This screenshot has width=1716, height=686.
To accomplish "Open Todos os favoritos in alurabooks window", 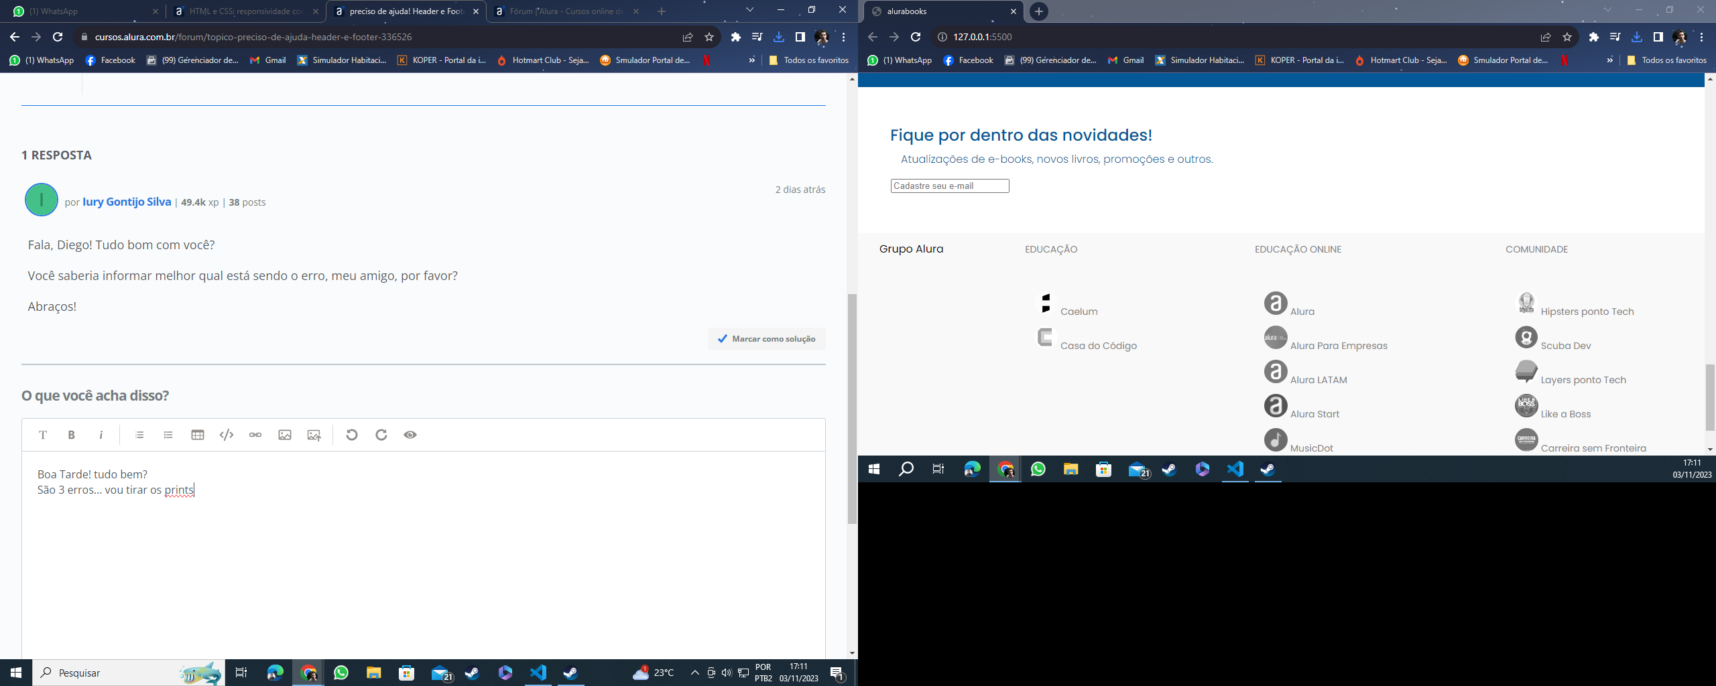I will (x=1667, y=60).
